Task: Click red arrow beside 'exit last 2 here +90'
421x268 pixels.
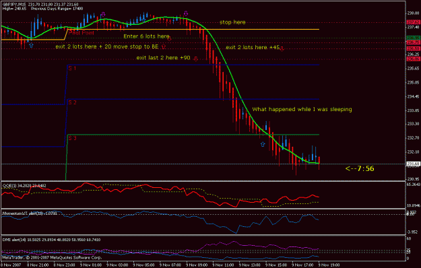Action: 196,59
